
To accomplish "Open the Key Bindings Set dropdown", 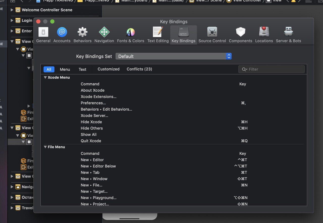I will [x=174, y=56].
